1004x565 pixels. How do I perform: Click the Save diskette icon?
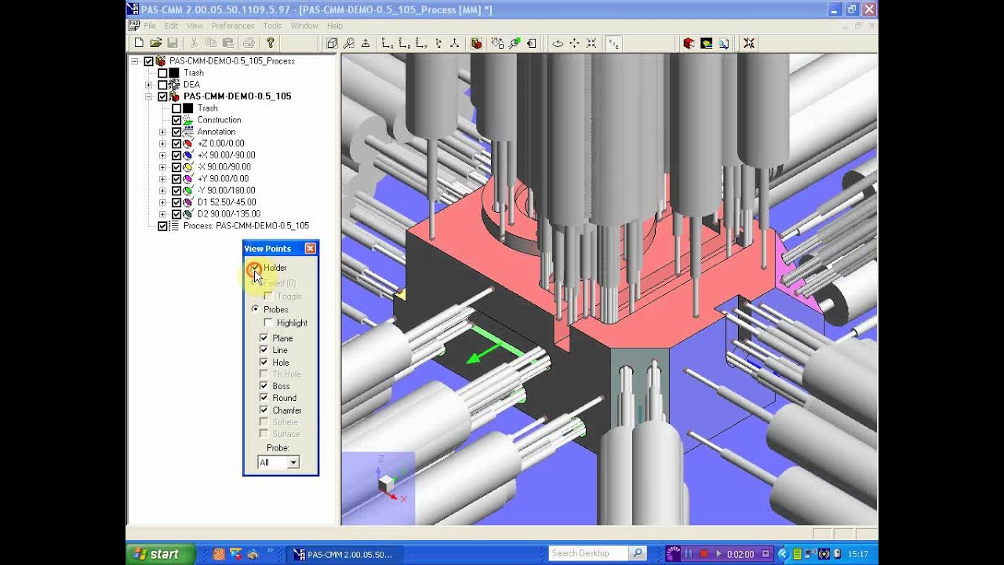click(172, 43)
